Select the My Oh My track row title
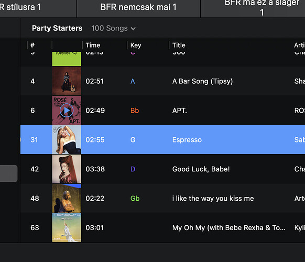Screen dimensions: 305x262 coord(228,227)
